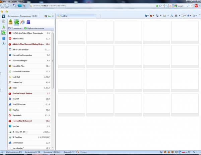201x155 pixels.
Task: Click the Установить install button
Action: (15, 28)
